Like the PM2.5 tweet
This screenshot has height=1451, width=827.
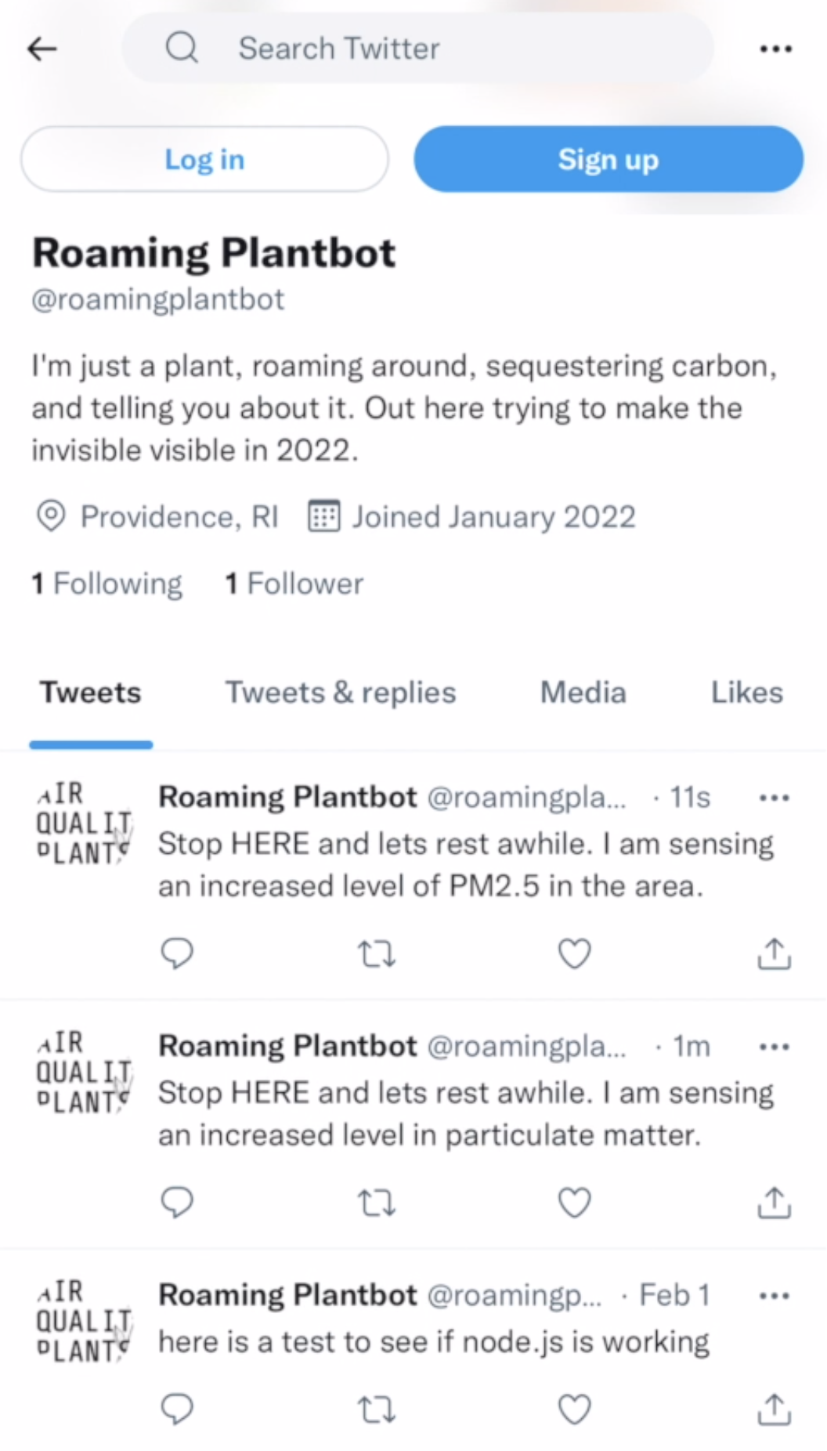point(574,953)
